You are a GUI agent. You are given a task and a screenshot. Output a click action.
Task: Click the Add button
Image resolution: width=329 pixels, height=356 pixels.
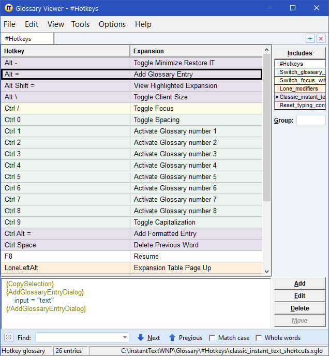click(300, 284)
